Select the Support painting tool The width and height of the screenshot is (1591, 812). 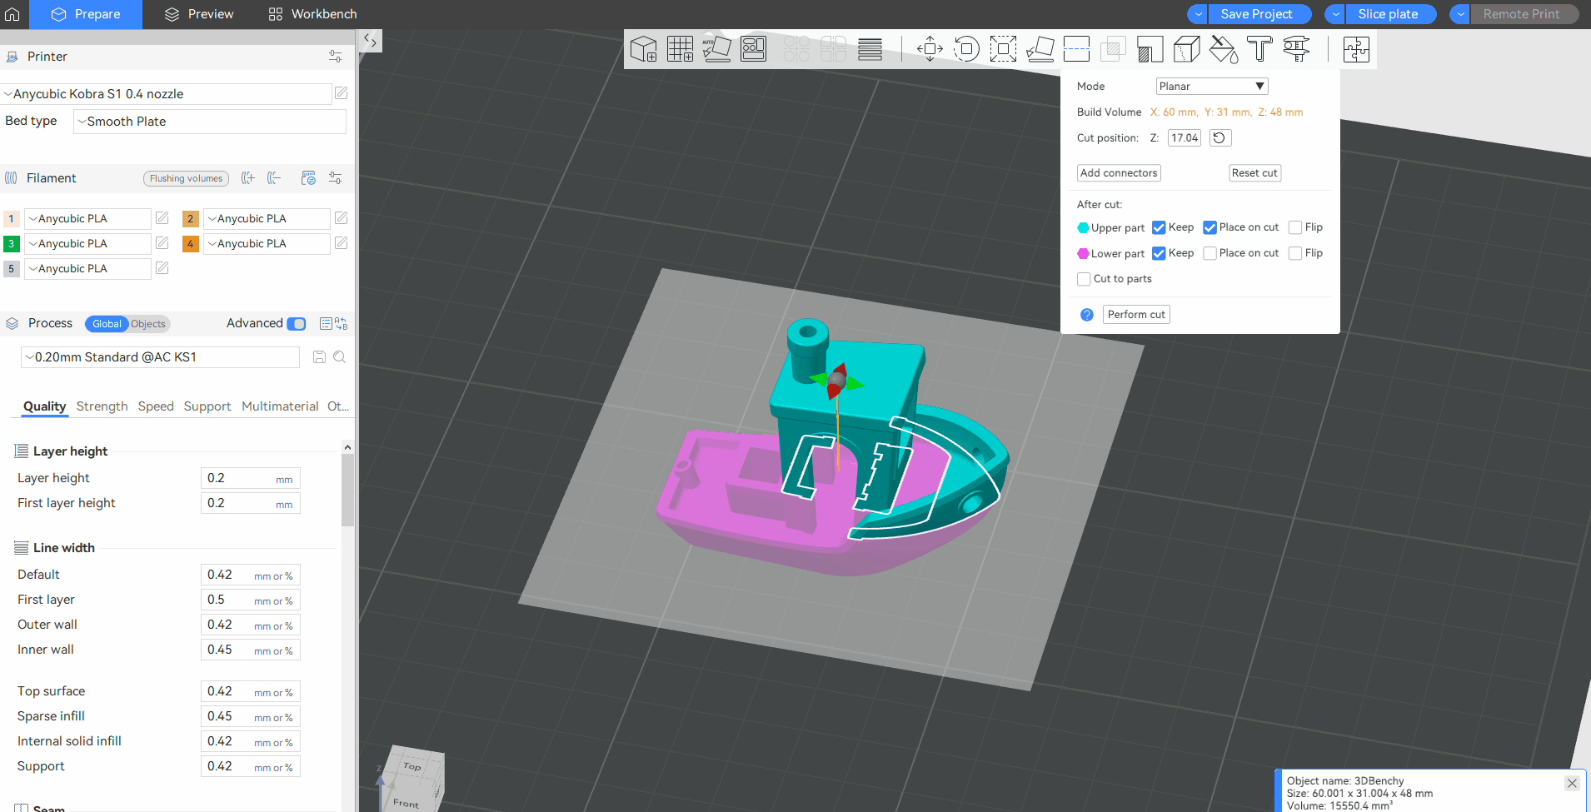coord(1150,49)
